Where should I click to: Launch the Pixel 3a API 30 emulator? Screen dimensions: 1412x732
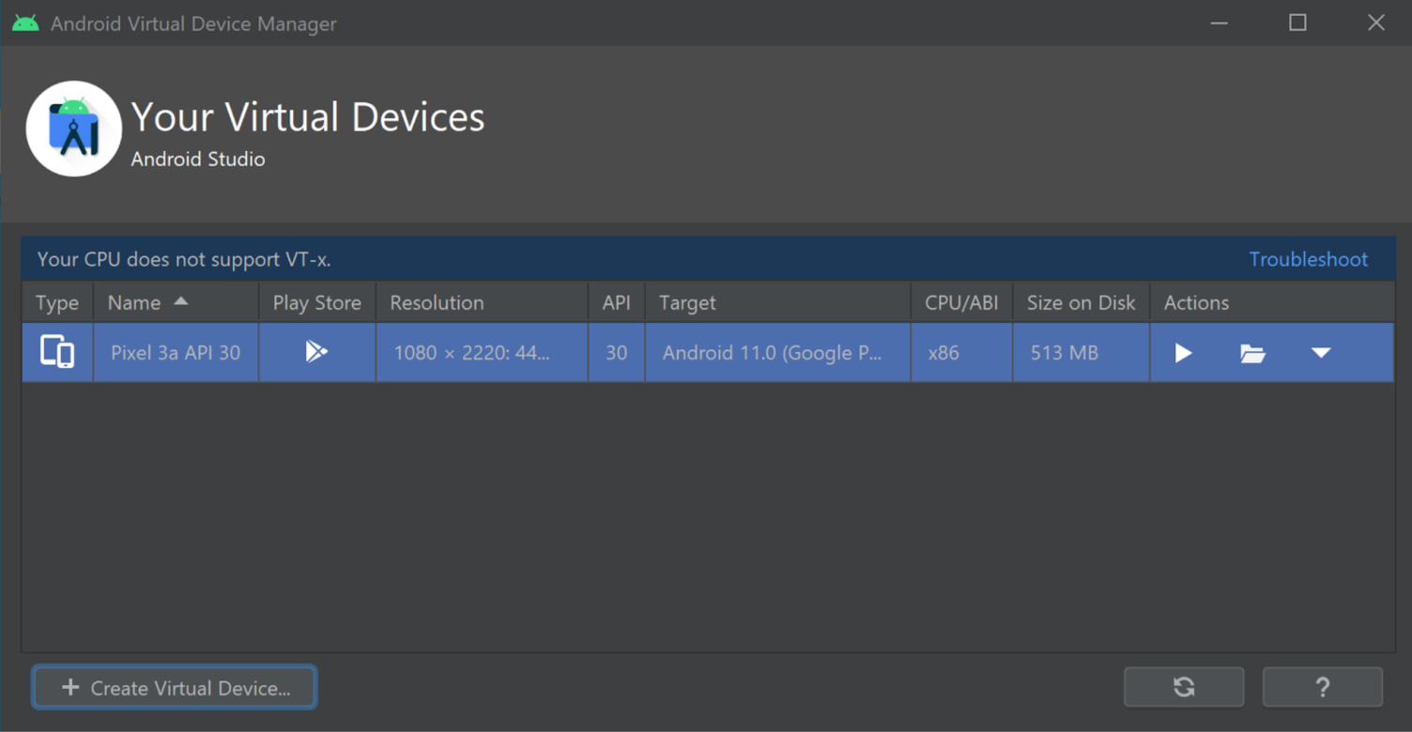[x=1183, y=353]
